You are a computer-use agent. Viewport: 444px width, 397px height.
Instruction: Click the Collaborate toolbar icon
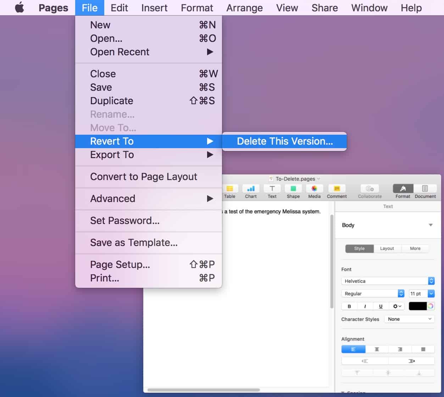tap(370, 191)
